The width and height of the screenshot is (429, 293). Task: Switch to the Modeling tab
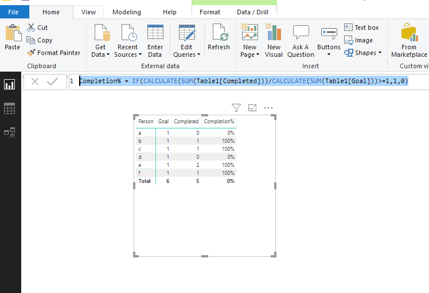click(127, 12)
